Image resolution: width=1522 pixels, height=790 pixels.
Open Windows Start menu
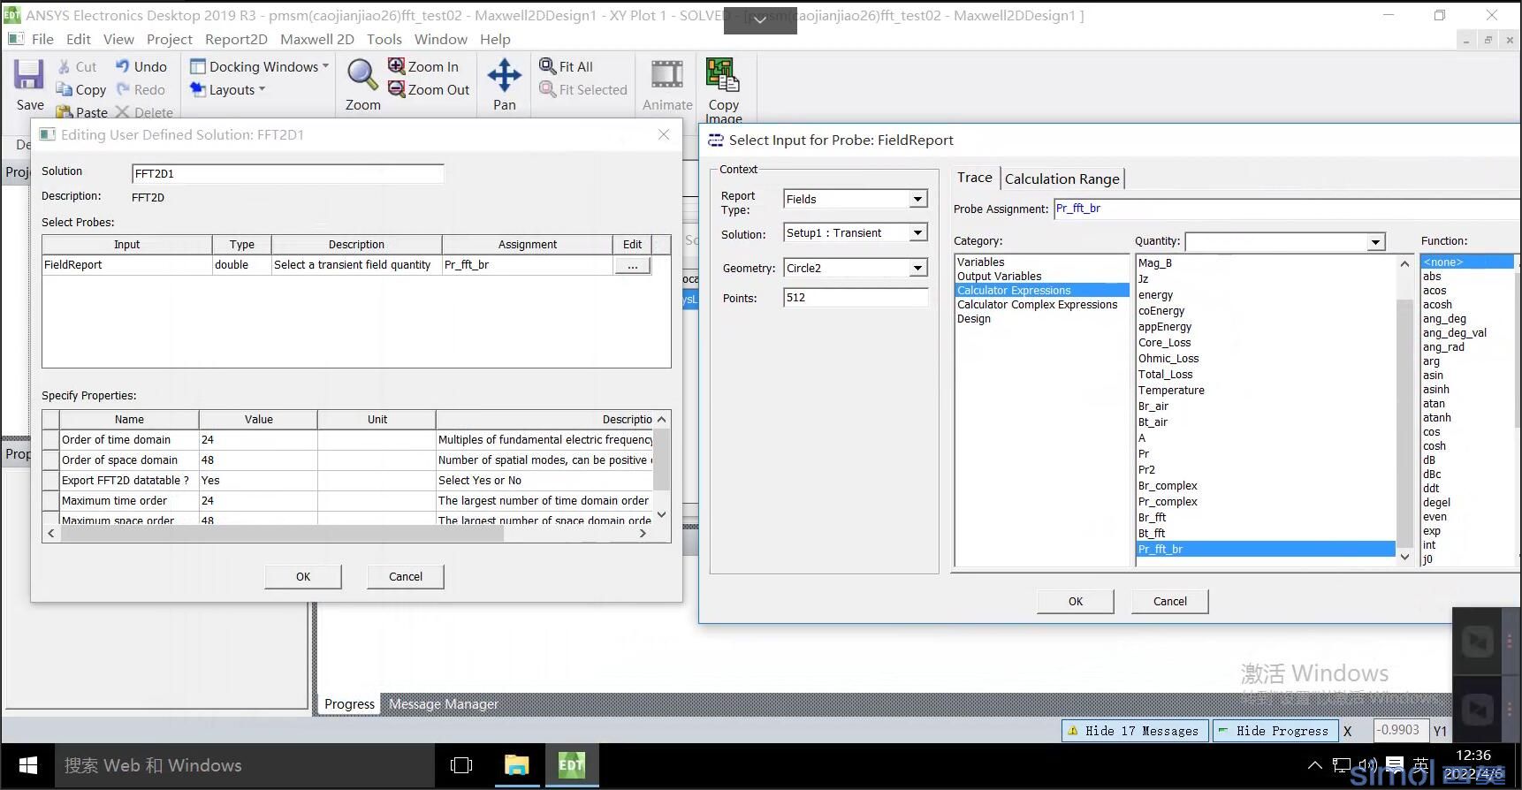coord(28,765)
